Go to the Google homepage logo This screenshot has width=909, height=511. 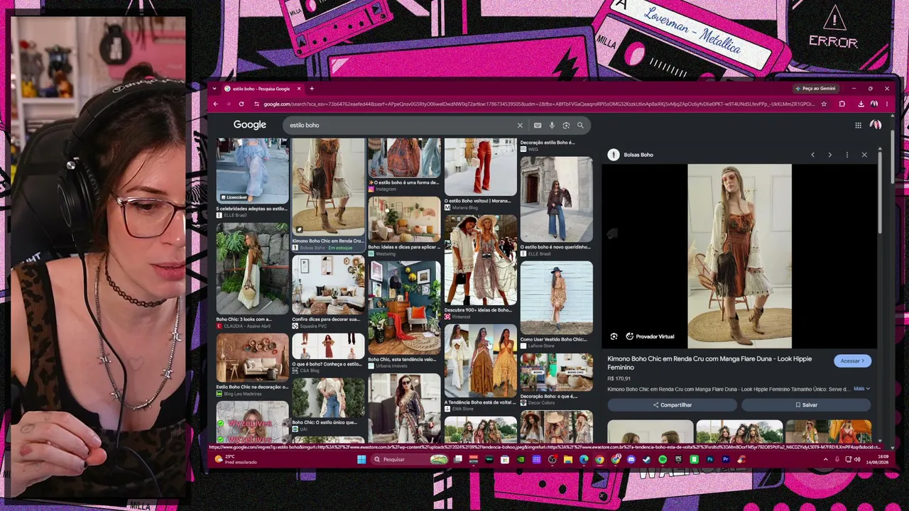click(250, 125)
